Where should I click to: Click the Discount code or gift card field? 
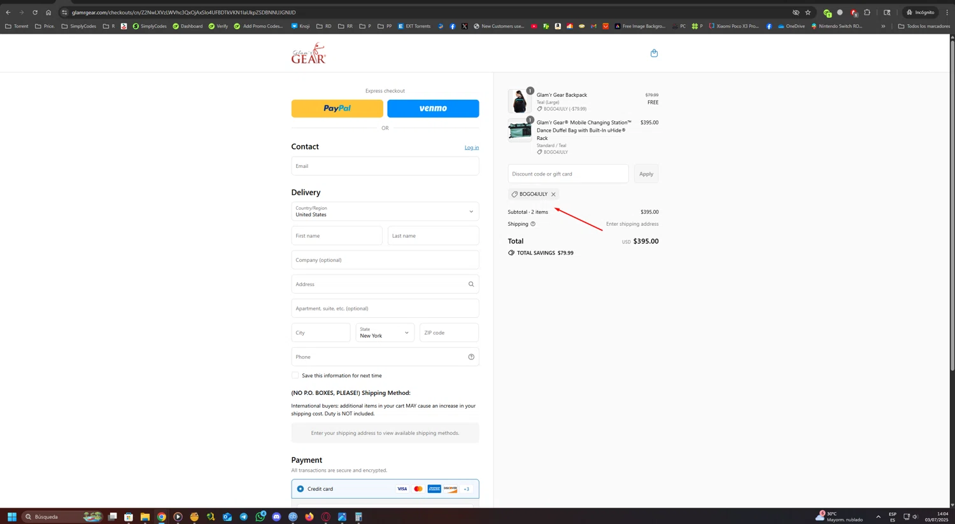point(568,174)
